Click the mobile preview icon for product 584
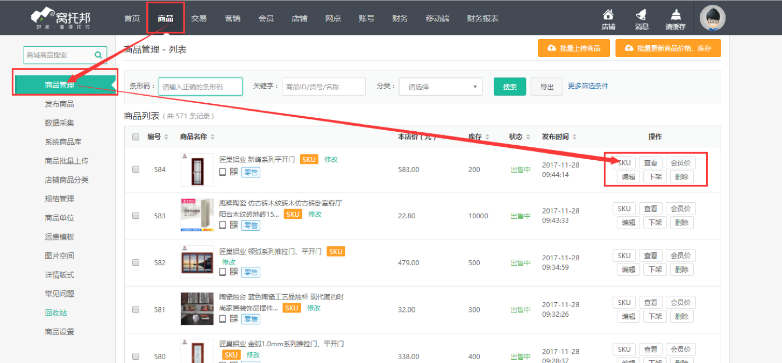Image resolution: width=782 pixels, height=363 pixels. point(223,172)
